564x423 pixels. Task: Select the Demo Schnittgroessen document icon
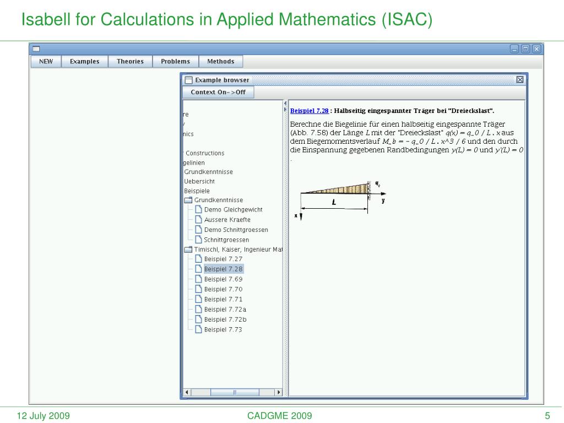click(x=198, y=230)
